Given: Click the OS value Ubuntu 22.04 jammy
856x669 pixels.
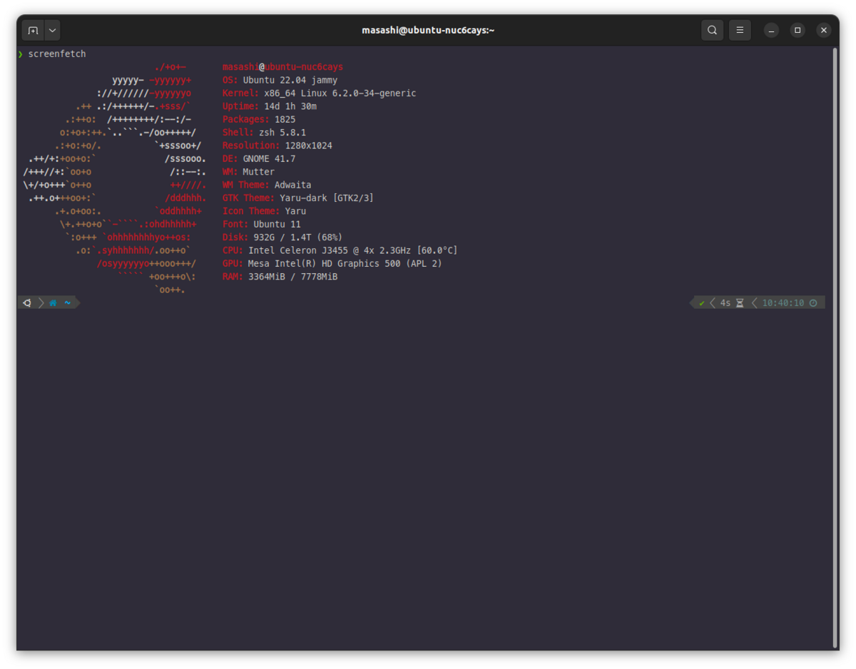Looking at the screenshot, I should point(290,81).
